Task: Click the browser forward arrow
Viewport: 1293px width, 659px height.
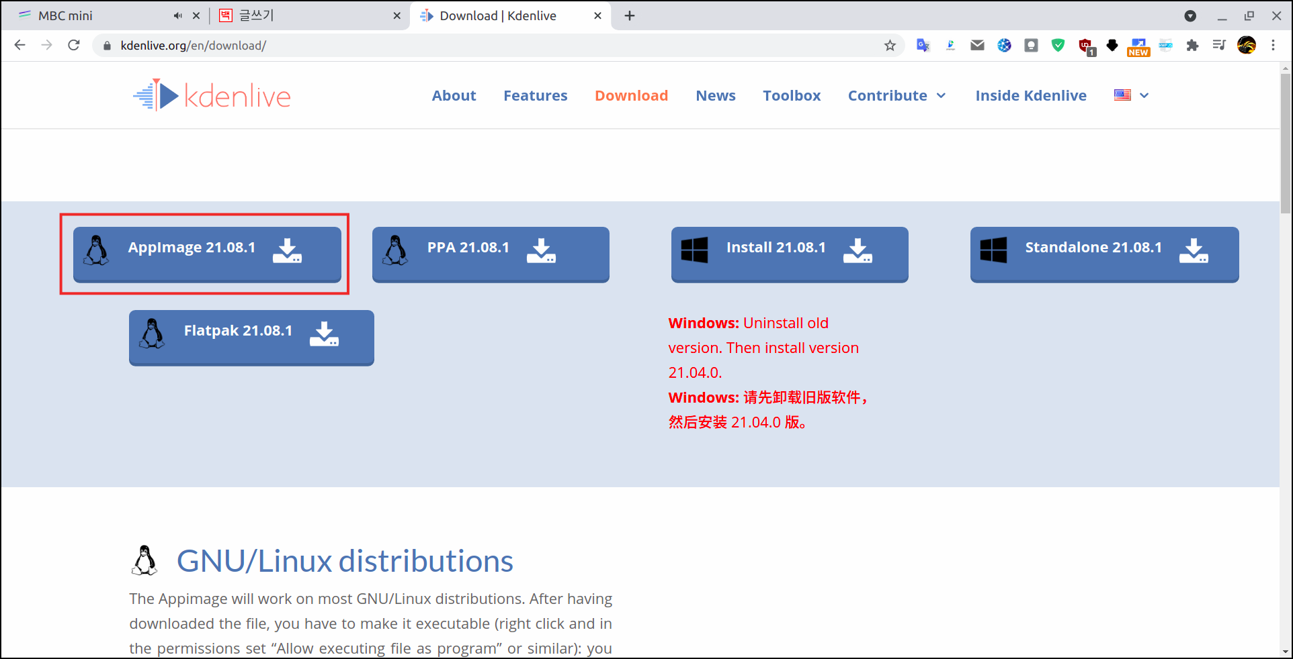Action: coord(46,45)
